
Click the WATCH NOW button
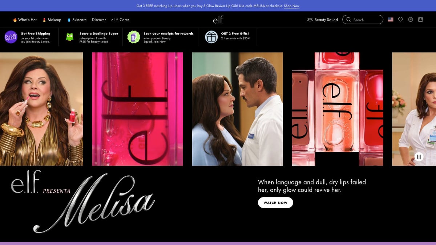pos(275,203)
